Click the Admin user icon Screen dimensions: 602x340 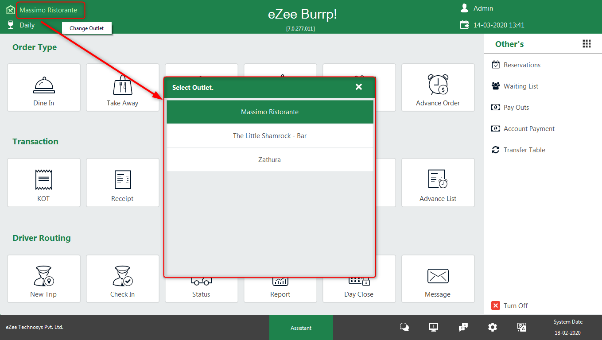coord(464,8)
